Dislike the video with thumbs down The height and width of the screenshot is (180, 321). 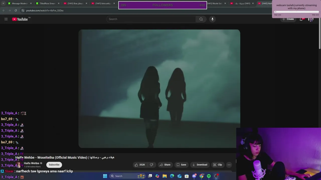pos(151,165)
